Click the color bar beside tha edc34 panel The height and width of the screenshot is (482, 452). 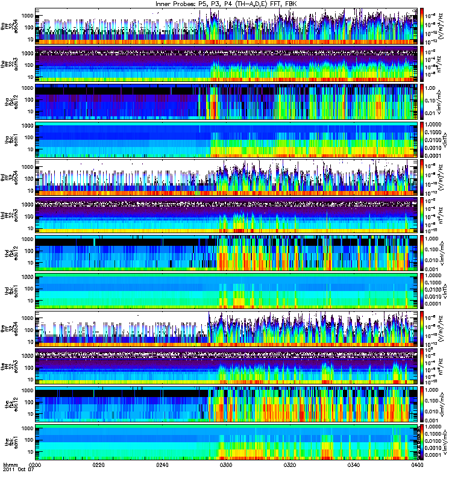click(422, 26)
